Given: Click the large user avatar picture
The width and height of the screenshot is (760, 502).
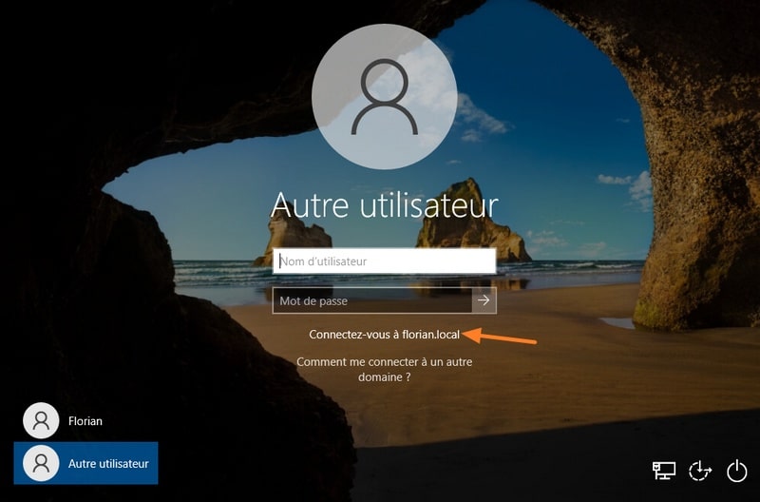Looking at the screenshot, I should coord(385,97).
